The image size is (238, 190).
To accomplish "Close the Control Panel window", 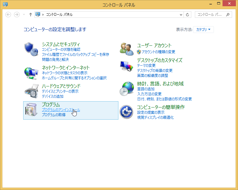I will click(229, 3).
